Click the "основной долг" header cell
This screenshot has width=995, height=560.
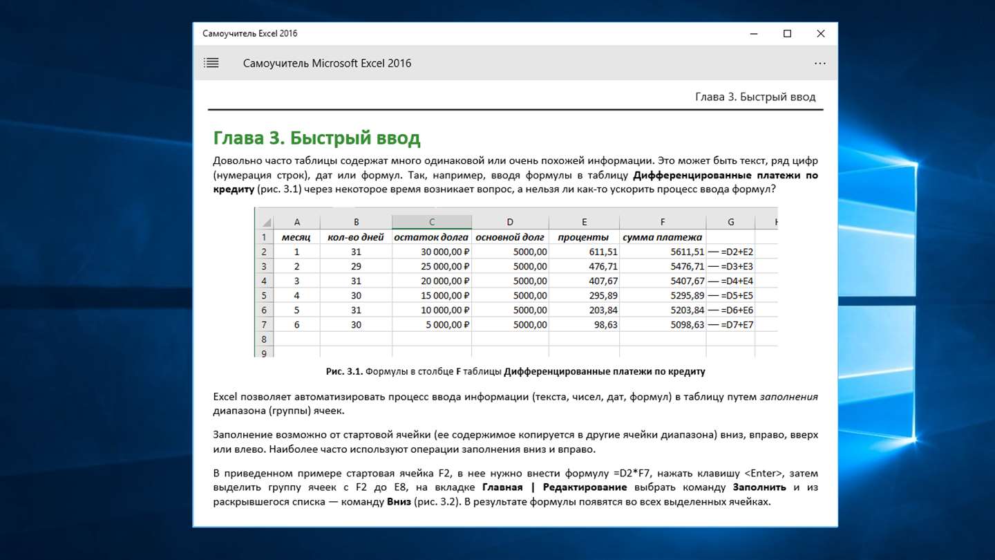510,237
